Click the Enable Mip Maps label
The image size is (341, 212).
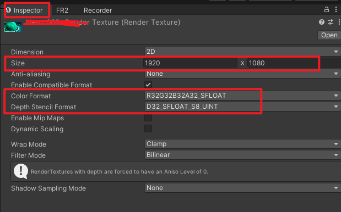(x=37, y=118)
